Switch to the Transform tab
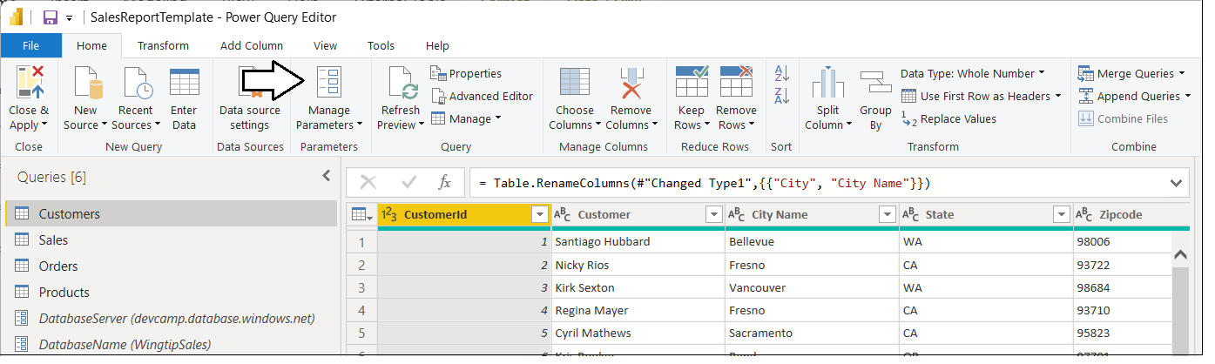This screenshot has width=1215, height=364. coord(163,45)
